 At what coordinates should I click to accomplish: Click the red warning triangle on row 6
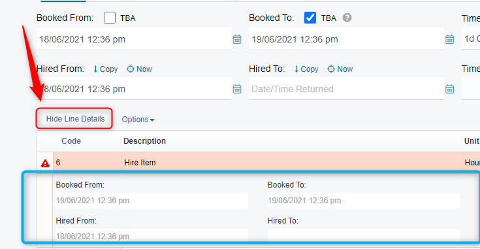pos(45,163)
